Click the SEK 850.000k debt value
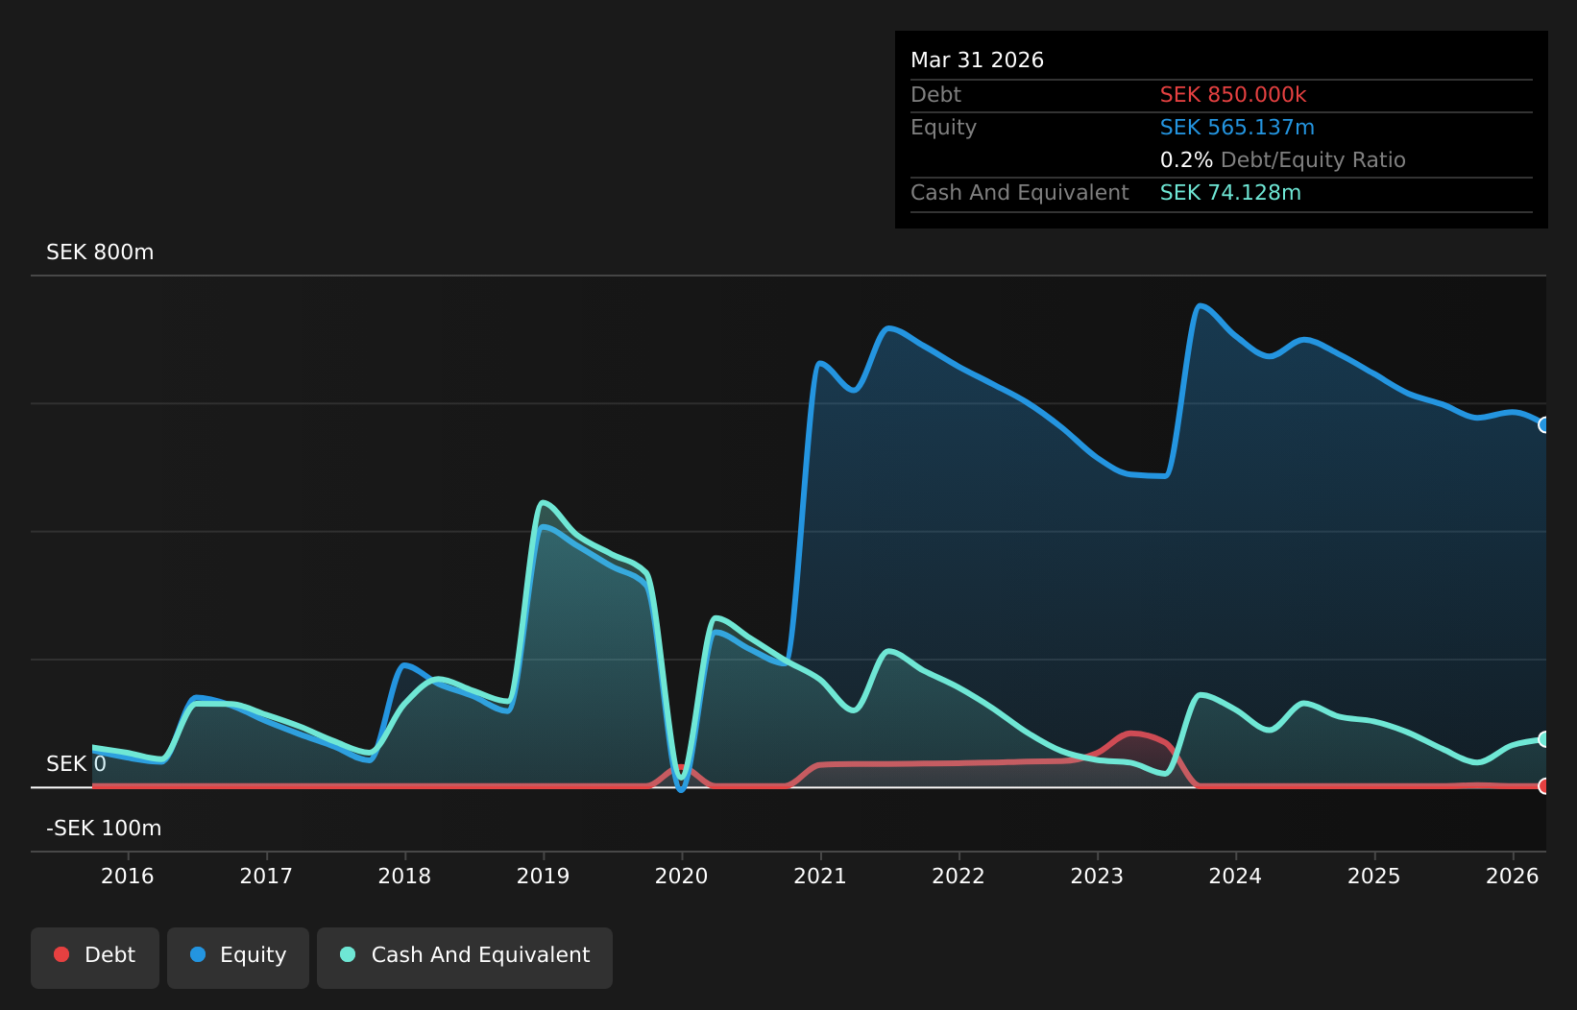Screen dimensions: 1577x1010 click(x=1233, y=95)
